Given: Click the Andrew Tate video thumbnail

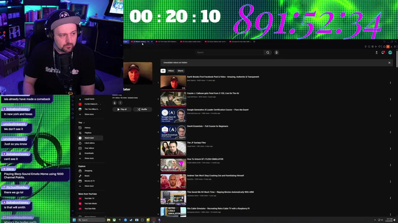Looking at the screenshot, I should (173, 181).
